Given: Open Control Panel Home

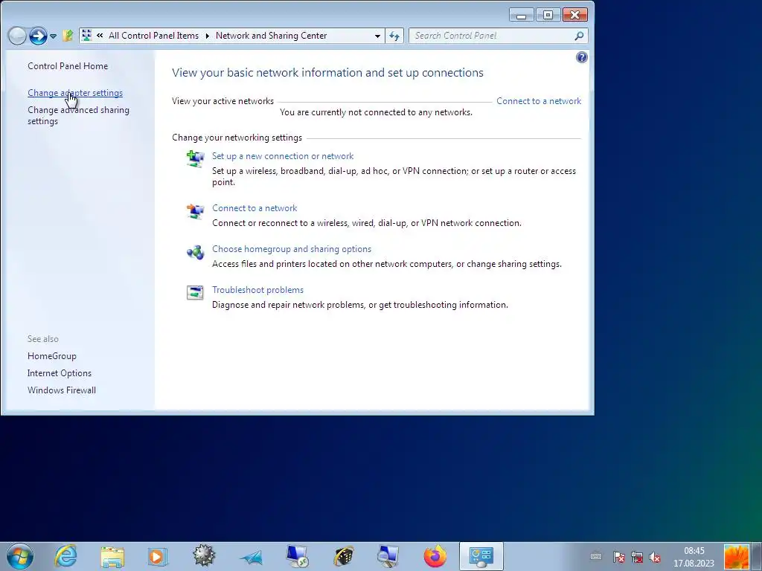Looking at the screenshot, I should pos(68,66).
